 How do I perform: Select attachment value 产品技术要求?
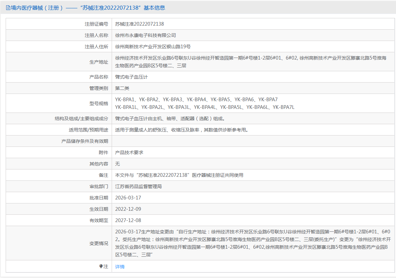pos(129,152)
